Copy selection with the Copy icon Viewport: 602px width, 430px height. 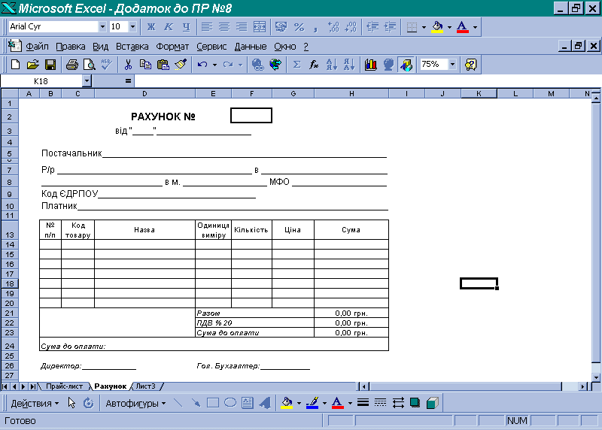(x=145, y=65)
